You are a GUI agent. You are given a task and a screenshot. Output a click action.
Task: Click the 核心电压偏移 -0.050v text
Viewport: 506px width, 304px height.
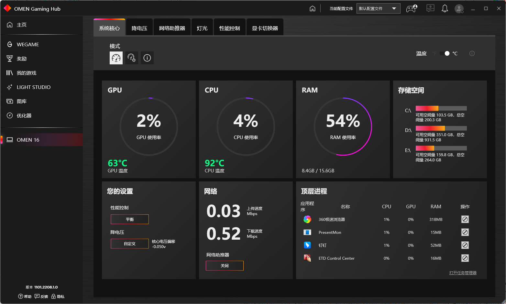click(163, 244)
